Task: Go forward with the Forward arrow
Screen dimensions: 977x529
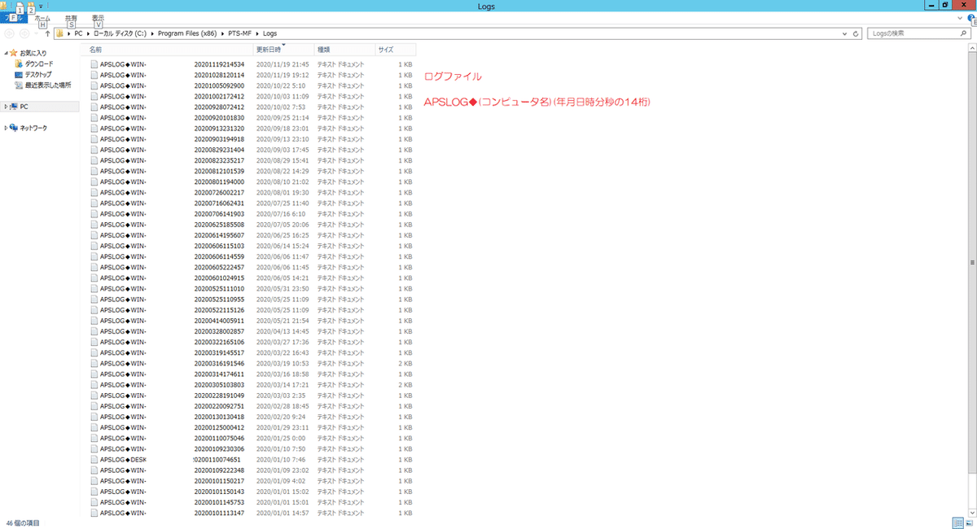Action: pyautogui.click(x=24, y=34)
